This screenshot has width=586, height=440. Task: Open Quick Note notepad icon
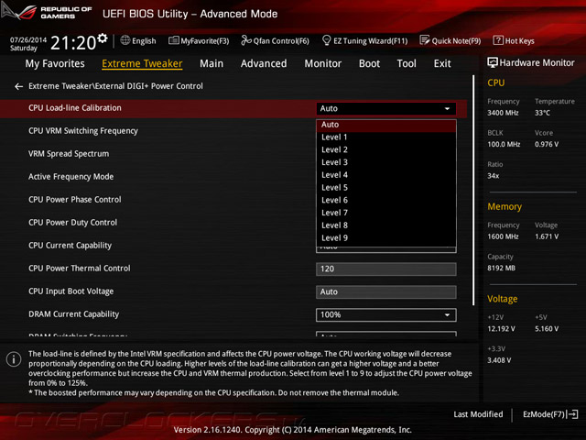[x=425, y=40]
